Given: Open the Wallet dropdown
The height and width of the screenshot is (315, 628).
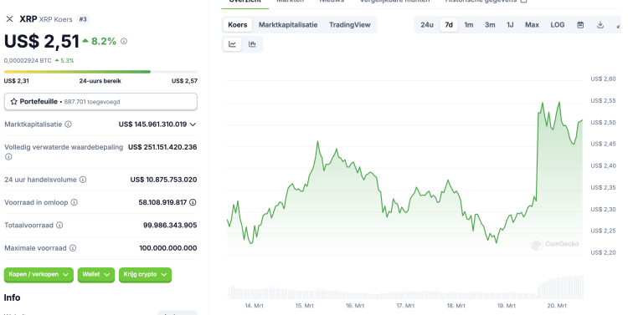Looking at the screenshot, I should point(96,275).
